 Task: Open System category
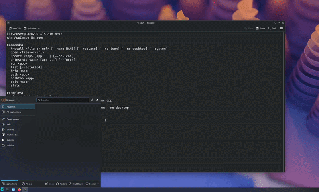[18, 140]
